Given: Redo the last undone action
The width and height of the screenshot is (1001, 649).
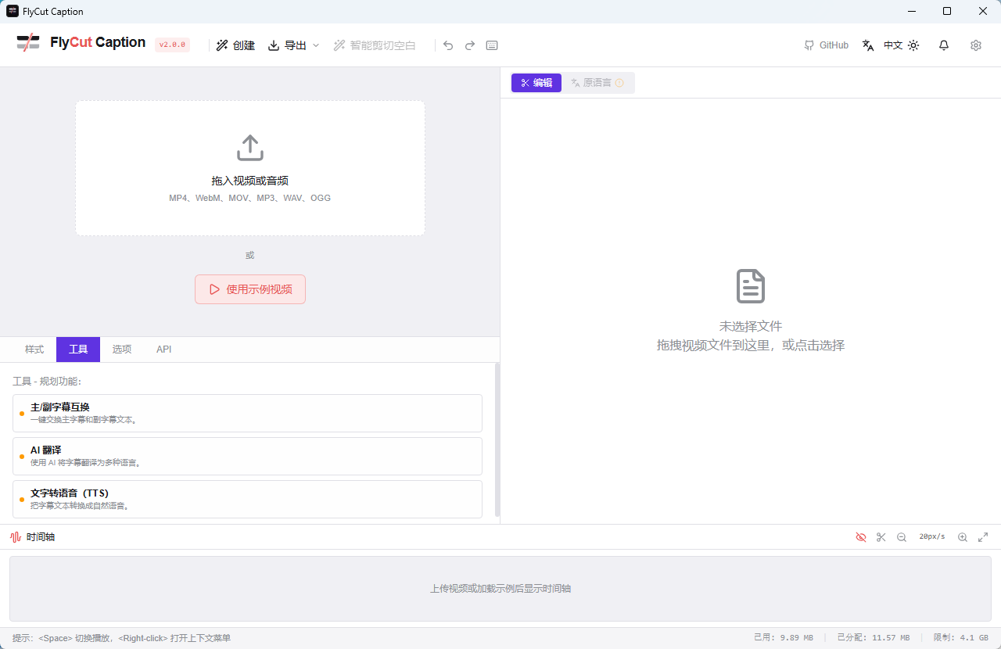Looking at the screenshot, I should point(470,45).
